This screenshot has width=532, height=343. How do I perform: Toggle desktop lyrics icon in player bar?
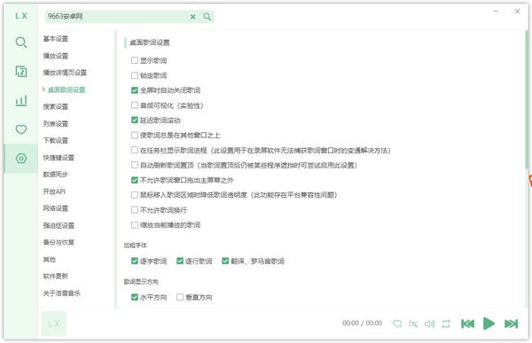[x=413, y=324]
